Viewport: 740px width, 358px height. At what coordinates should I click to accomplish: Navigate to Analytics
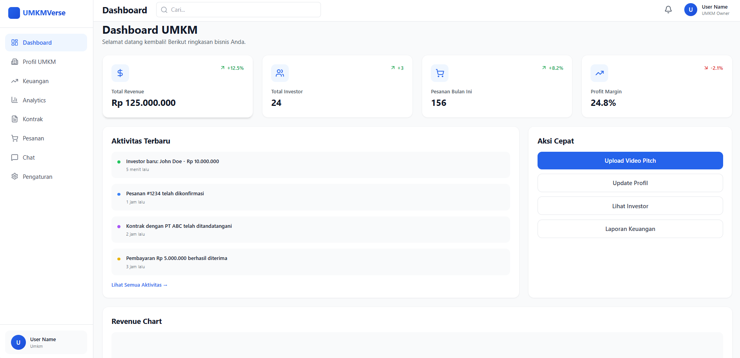point(46,100)
